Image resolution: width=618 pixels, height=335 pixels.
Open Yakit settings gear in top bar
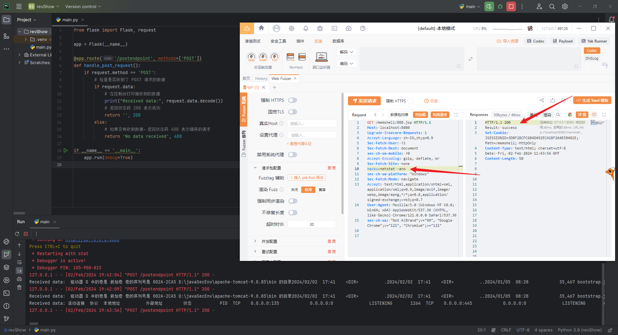click(x=292, y=28)
